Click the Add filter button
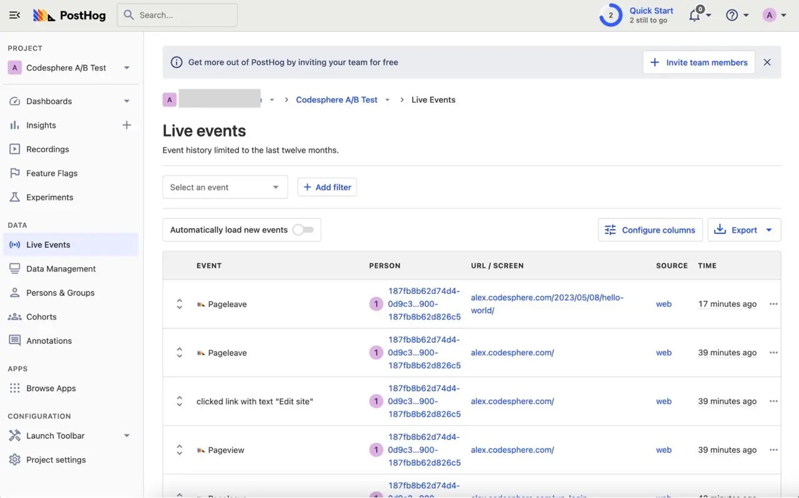Screen dimensions: 799x498 click(x=327, y=187)
